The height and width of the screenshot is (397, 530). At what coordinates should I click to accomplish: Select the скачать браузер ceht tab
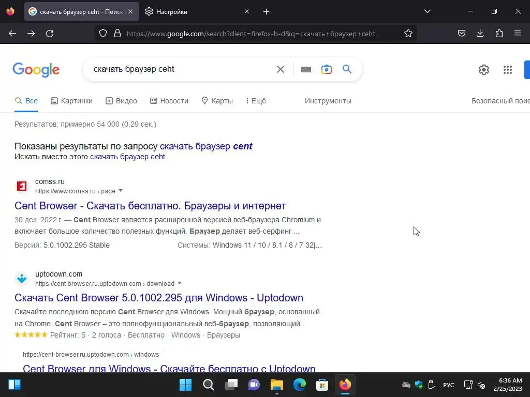pos(81,11)
